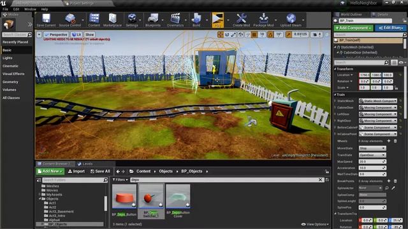Screen dimensions: 408x229
Task: Click the Edit Blueprint button
Action: 391,28
